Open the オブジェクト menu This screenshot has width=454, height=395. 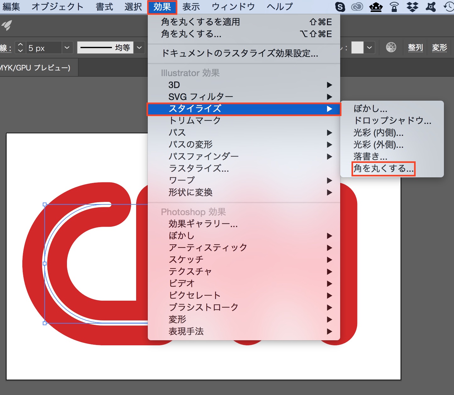coord(58,7)
